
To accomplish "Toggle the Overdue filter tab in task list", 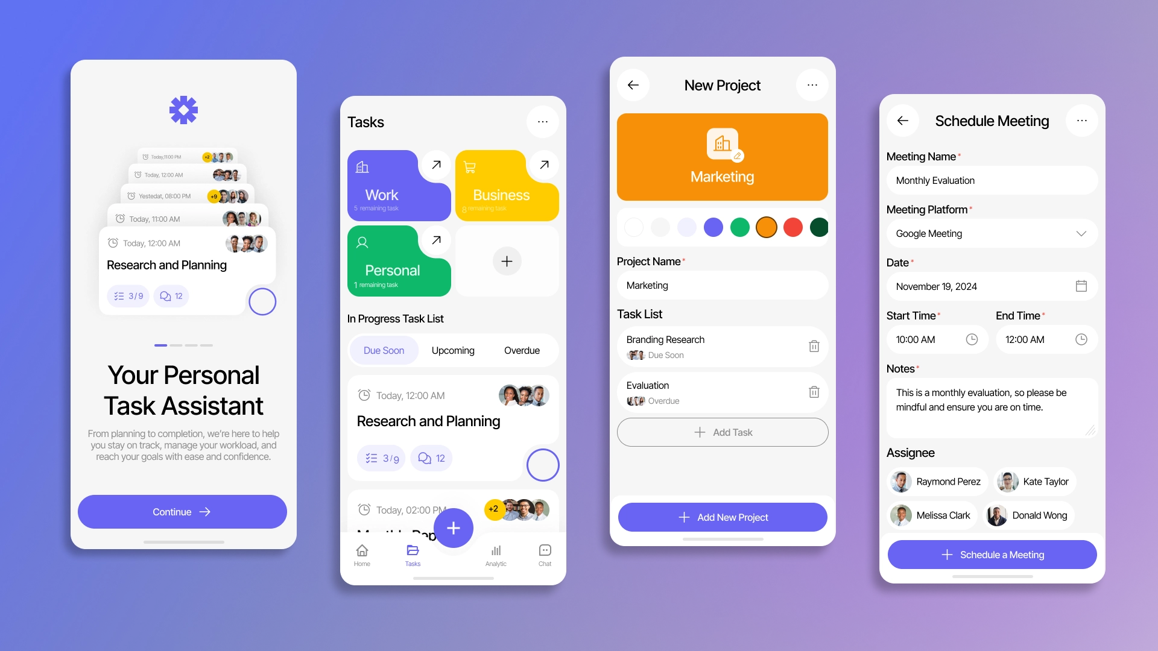I will coord(521,351).
